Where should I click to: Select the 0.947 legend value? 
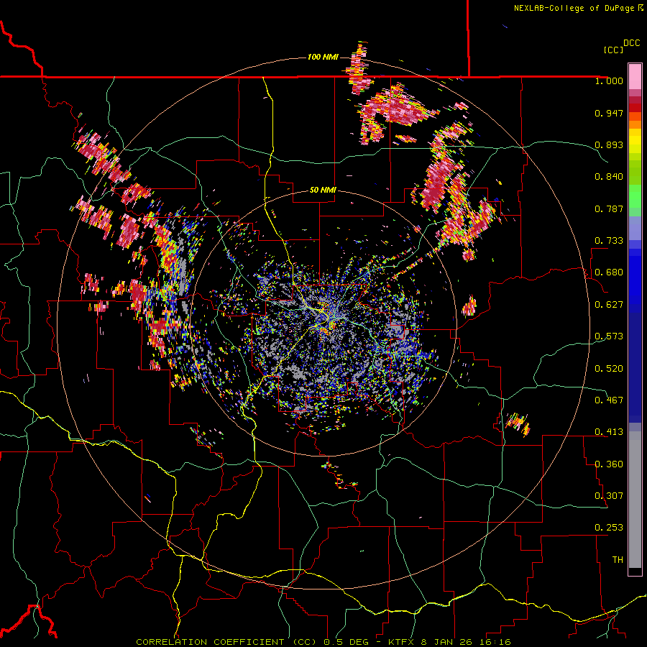click(x=609, y=113)
